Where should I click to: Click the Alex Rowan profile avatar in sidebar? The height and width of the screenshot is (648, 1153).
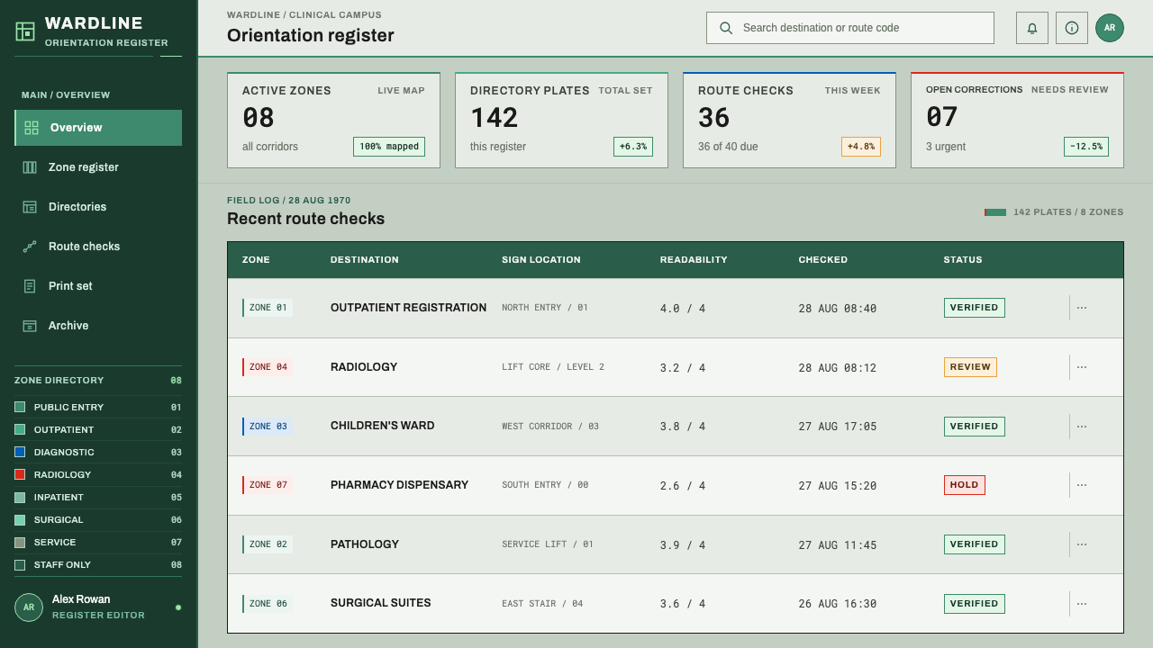pos(29,607)
